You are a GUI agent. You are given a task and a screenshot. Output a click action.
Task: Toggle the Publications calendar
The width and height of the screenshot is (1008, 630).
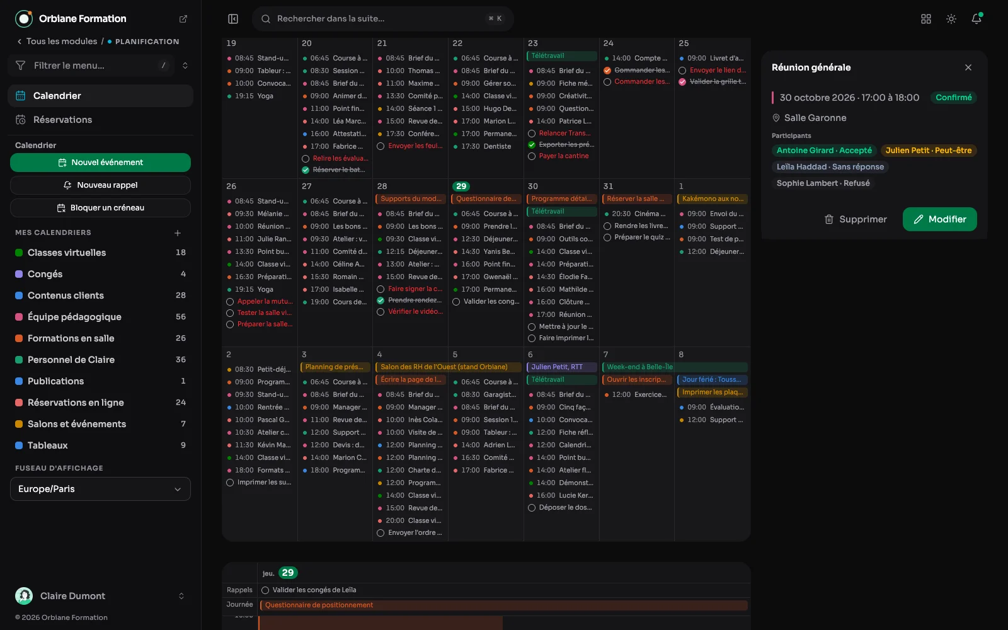point(100,381)
